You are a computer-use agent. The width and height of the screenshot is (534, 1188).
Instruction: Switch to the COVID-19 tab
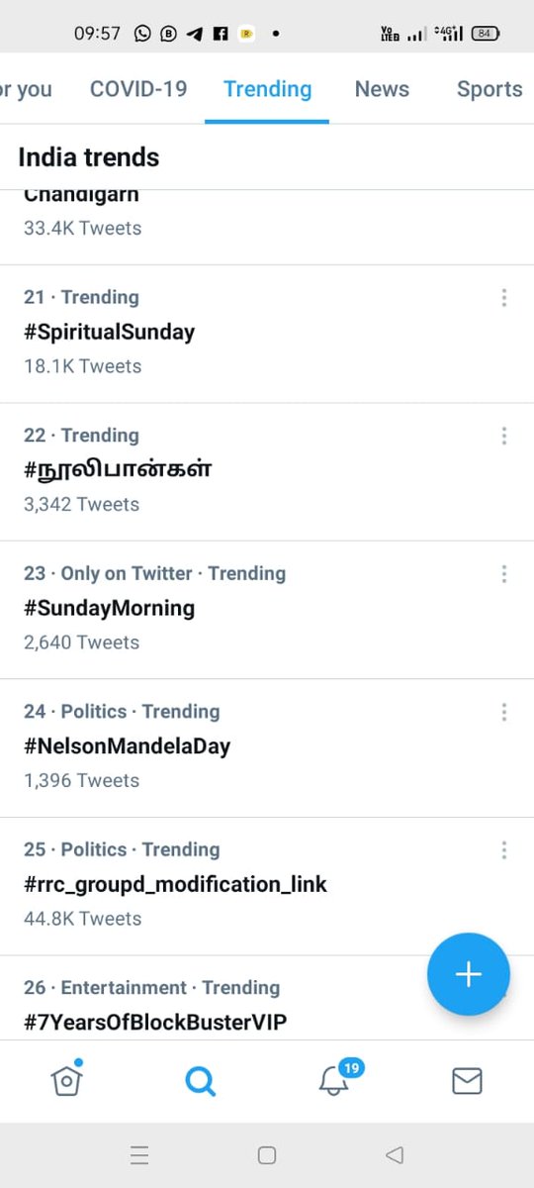tap(138, 89)
